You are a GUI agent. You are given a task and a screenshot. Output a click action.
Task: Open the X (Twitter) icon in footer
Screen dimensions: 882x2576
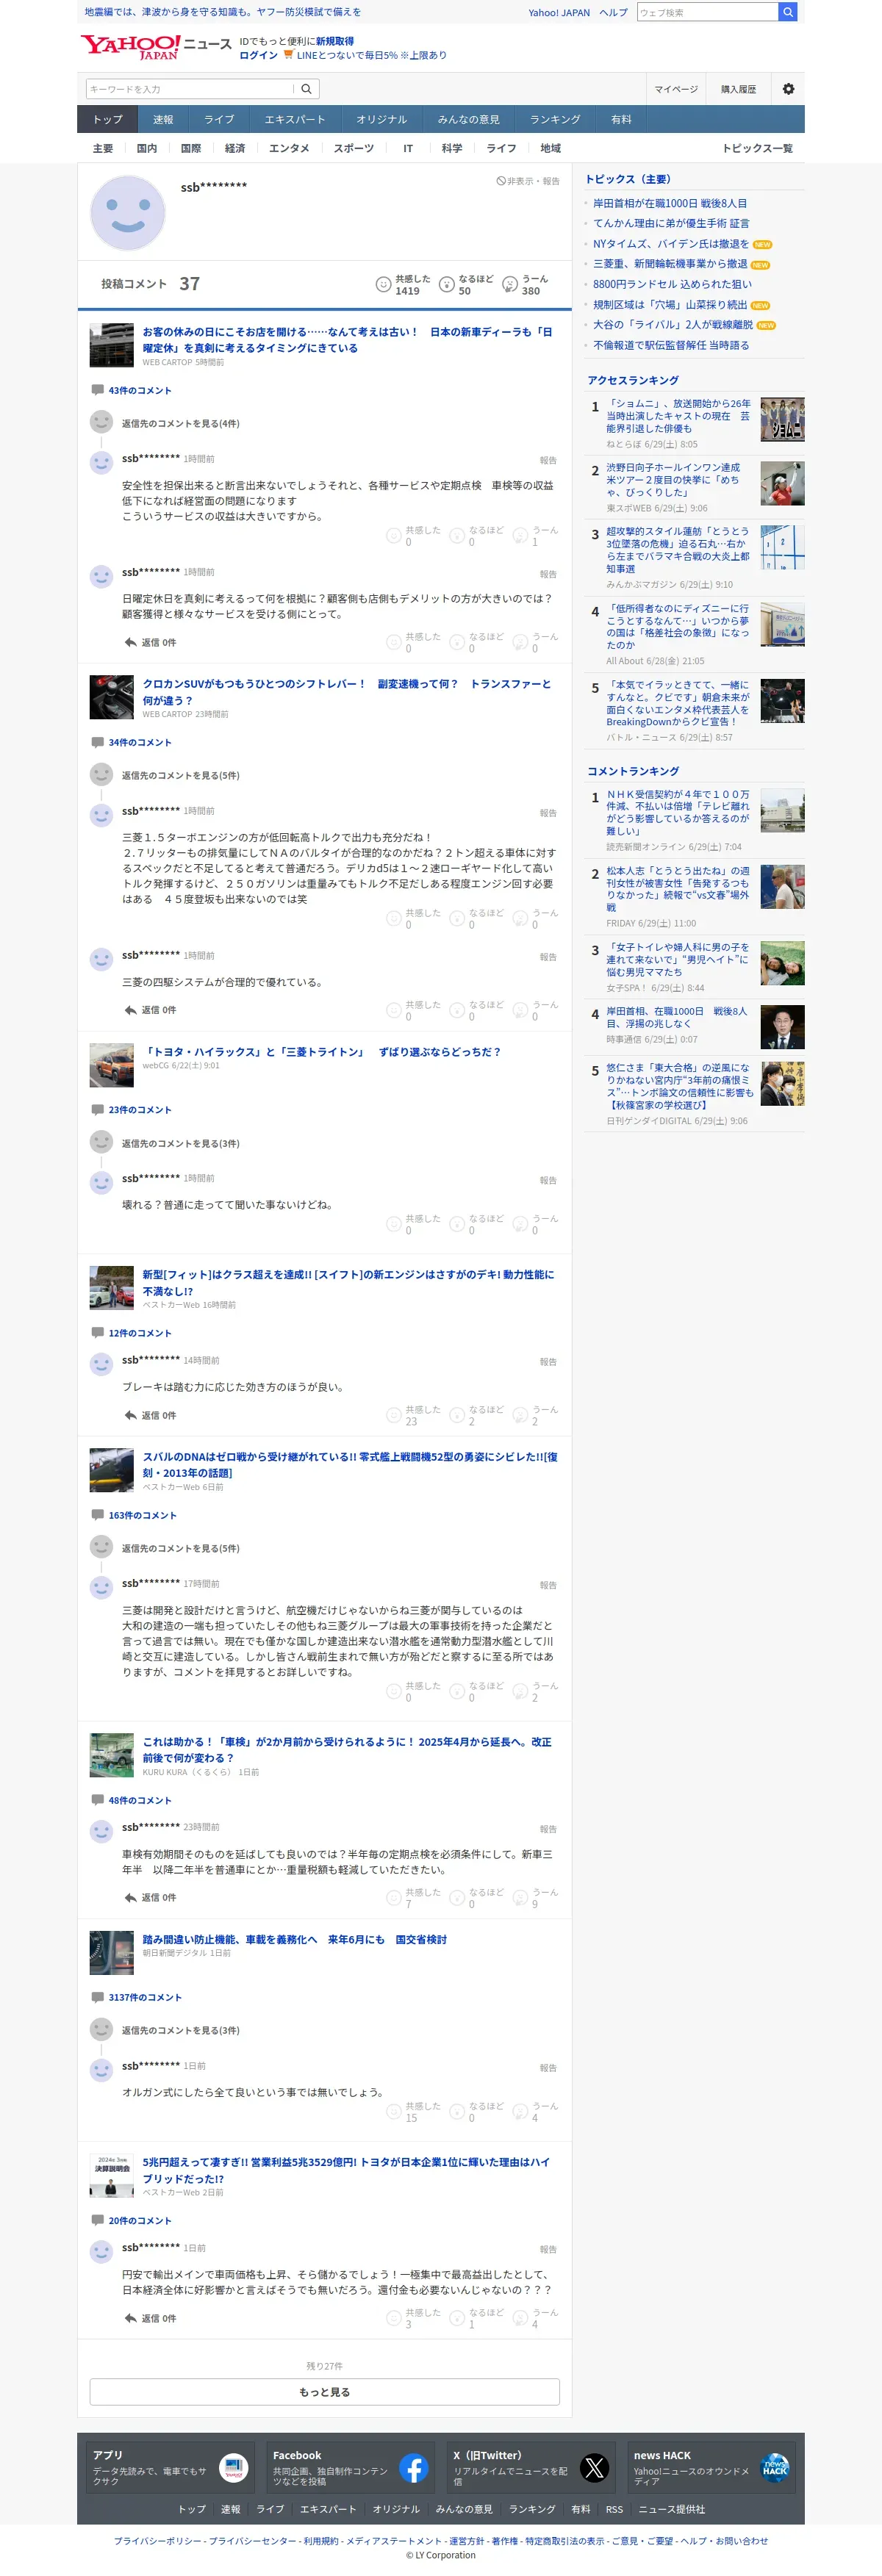click(x=594, y=2467)
